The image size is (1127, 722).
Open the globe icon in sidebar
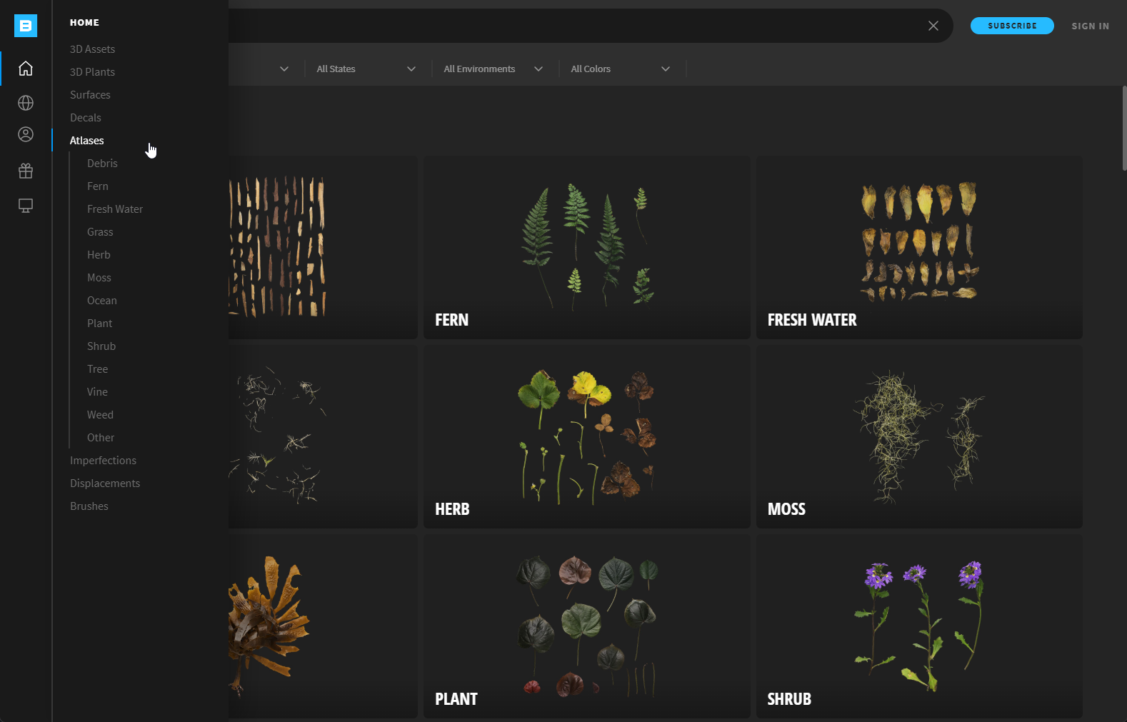click(26, 103)
